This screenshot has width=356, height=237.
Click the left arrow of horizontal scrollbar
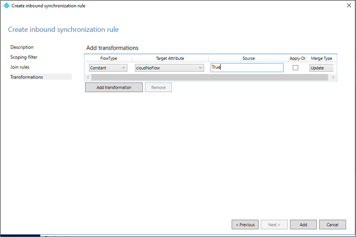click(x=88, y=77)
